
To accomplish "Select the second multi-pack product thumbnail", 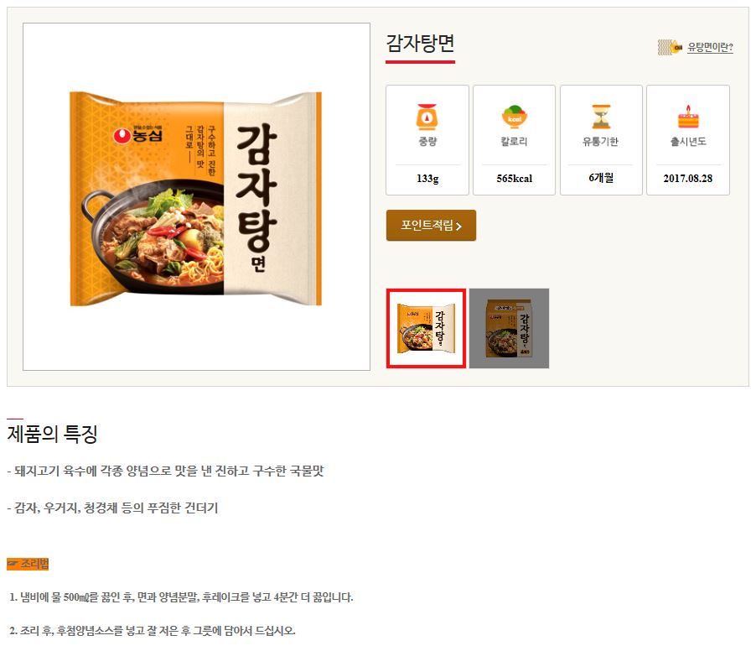I will click(x=509, y=328).
